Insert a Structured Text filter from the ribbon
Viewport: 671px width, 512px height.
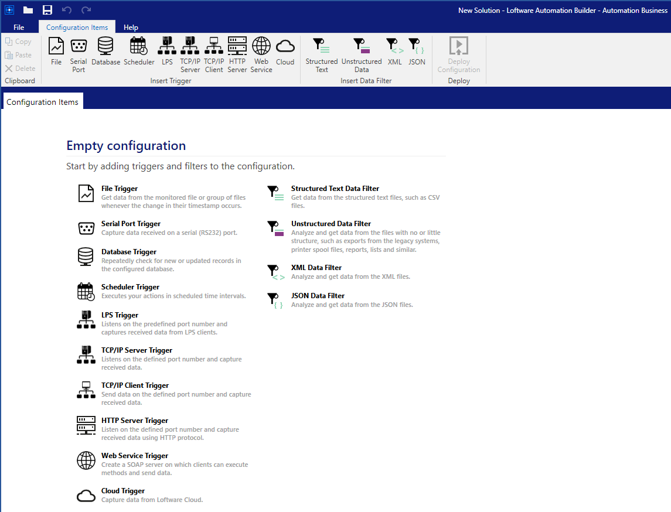(321, 54)
